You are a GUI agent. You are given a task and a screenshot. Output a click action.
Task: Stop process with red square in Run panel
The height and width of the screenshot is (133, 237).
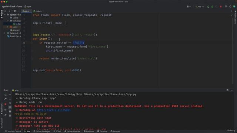(x=6, y=104)
